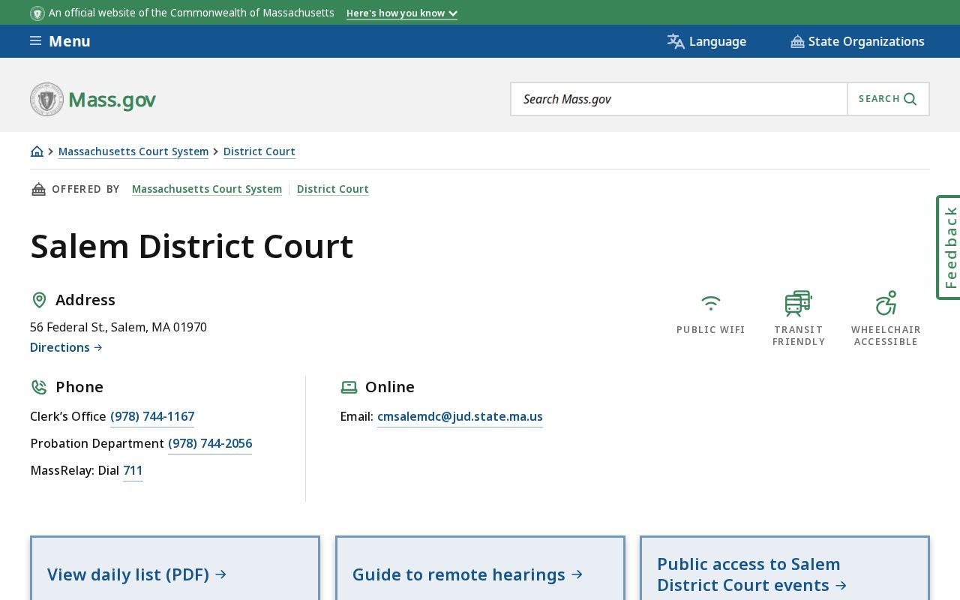Click the Wheelchair Accessible icon
Screen dimensions: 960x600
[x=886, y=303]
